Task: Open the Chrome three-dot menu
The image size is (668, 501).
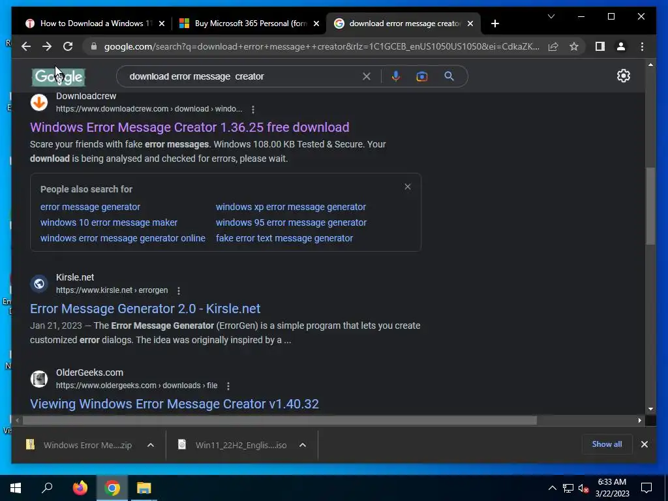Action: (x=642, y=46)
